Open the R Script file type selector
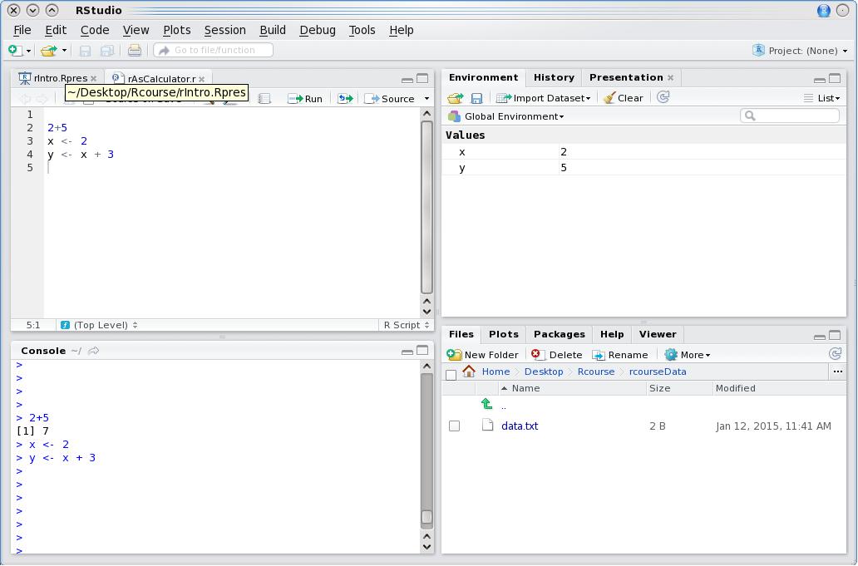 [x=407, y=325]
